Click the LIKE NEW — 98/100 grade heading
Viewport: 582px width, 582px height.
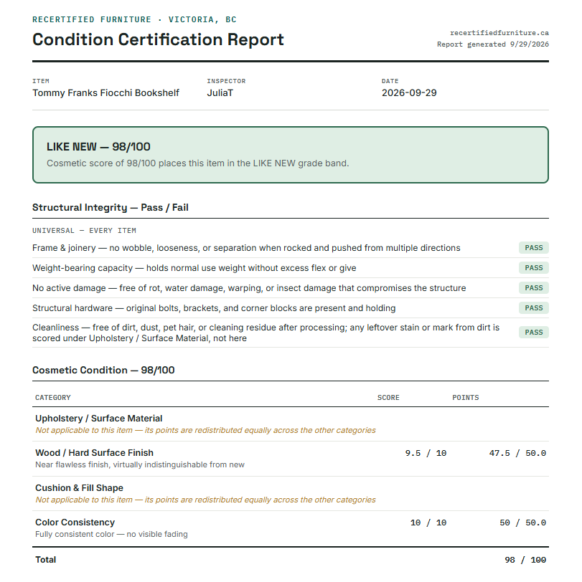click(98, 147)
